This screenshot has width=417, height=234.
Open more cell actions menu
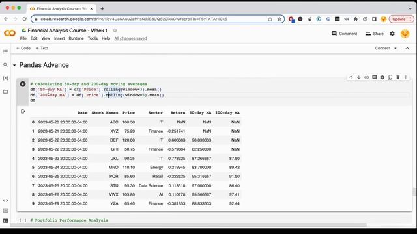[405, 77]
